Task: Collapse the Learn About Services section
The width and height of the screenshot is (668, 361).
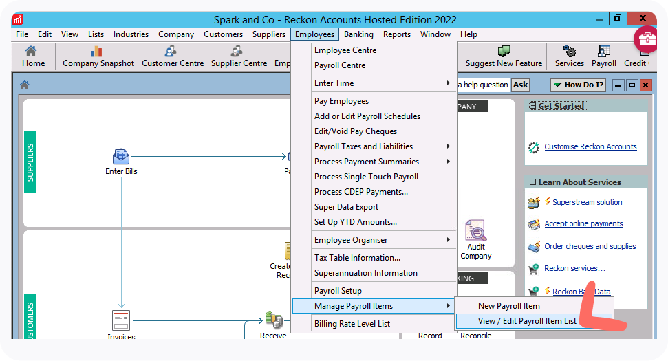Action: click(x=532, y=182)
